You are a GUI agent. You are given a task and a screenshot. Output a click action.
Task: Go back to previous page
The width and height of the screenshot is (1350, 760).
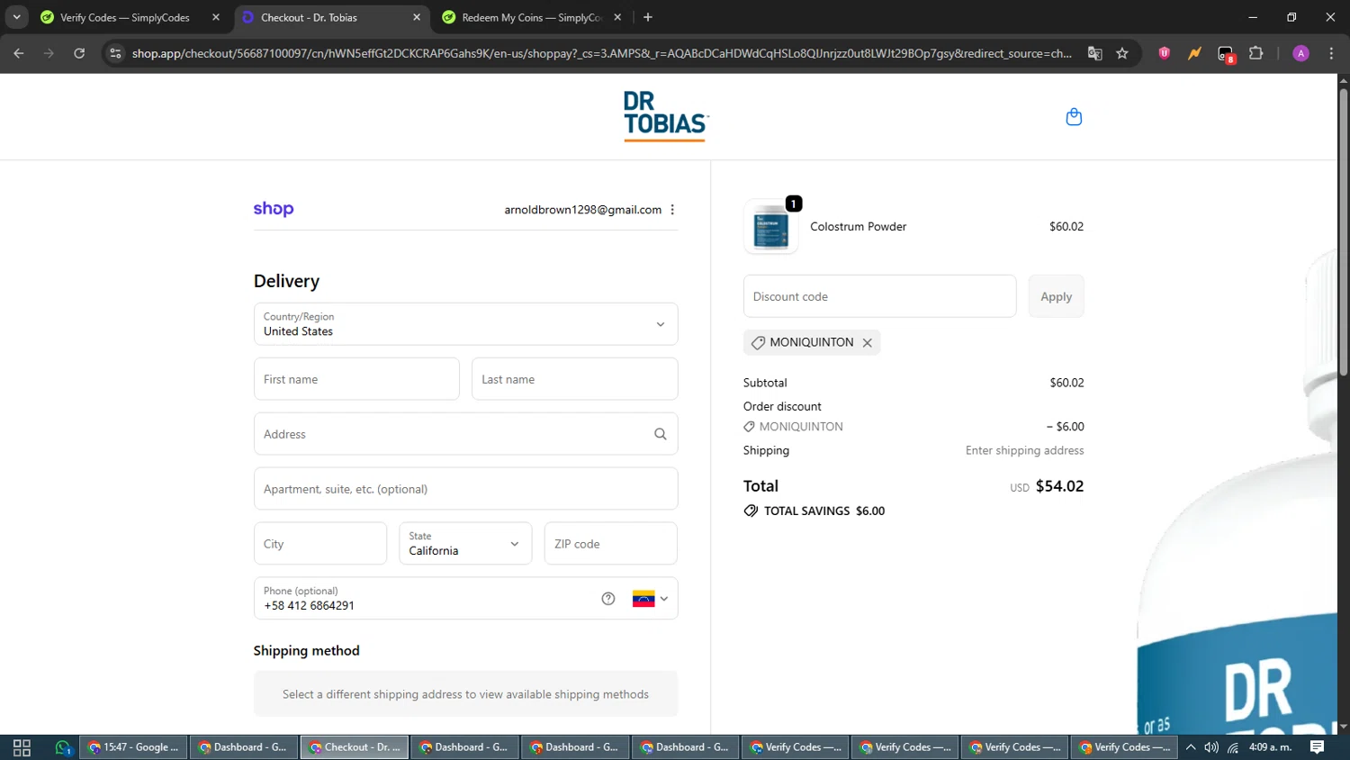tap(19, 53)
